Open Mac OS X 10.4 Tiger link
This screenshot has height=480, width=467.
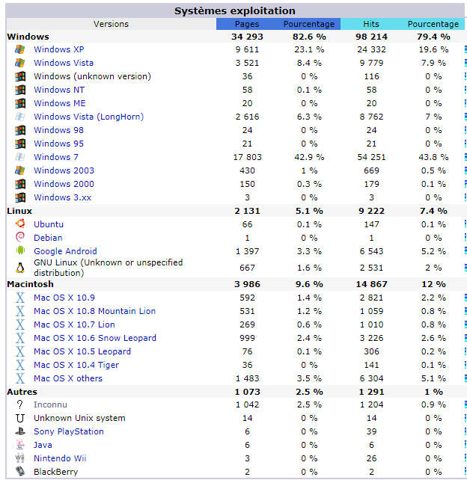tap(76, 365)
